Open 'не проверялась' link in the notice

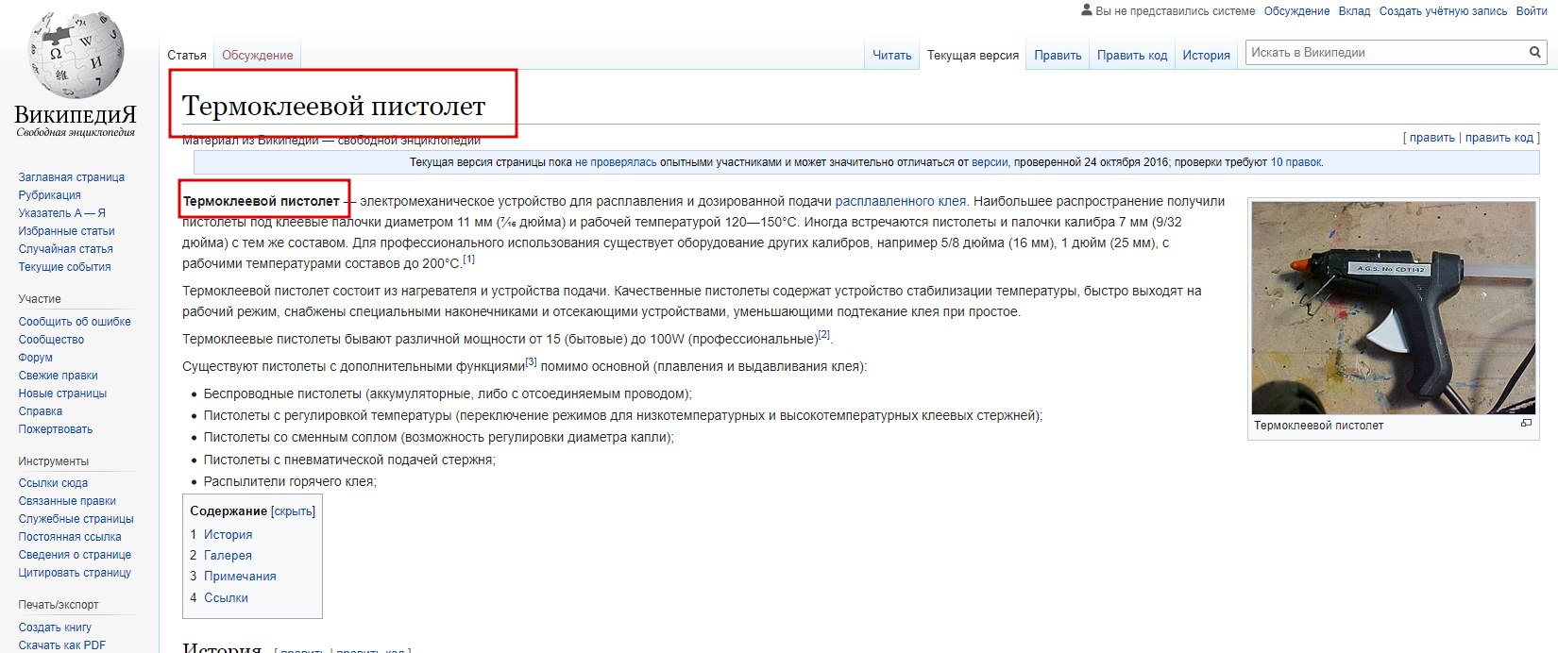(616, 162)
